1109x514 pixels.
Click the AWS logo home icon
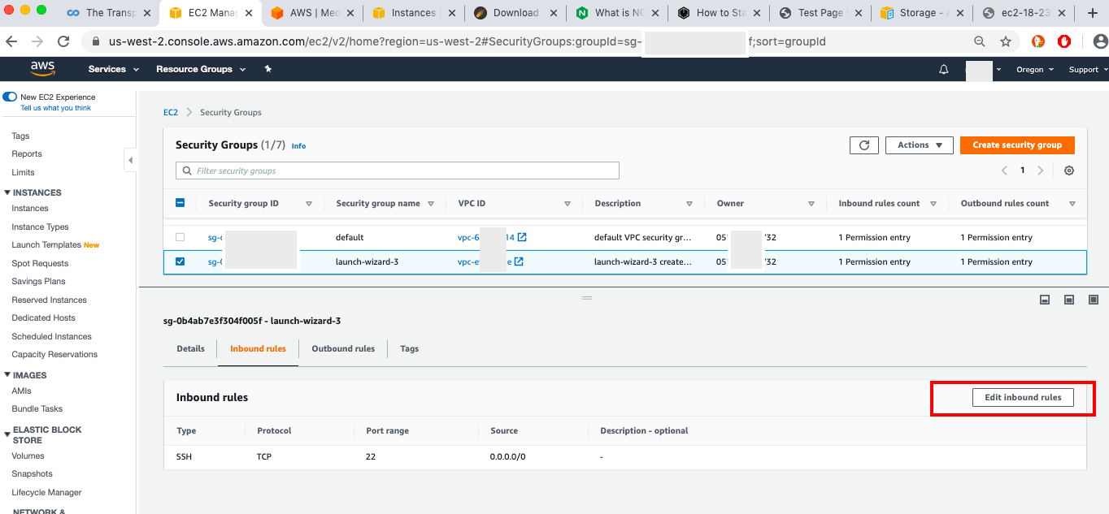click(x=43, y=69)
